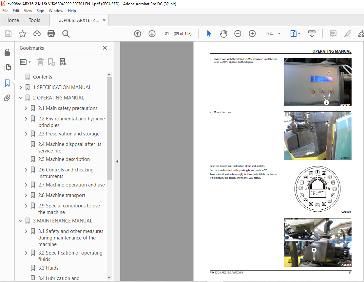This screenshot has width=364, height=282.
Task: Switch to the Tools tab
Action: click(x=35, y=20)
